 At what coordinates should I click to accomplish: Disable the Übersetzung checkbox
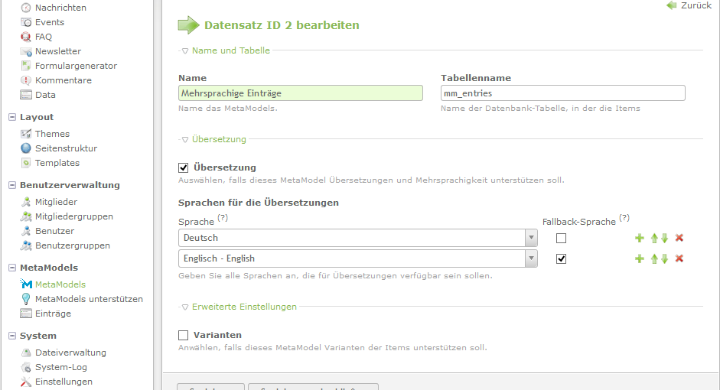point(183,167)
